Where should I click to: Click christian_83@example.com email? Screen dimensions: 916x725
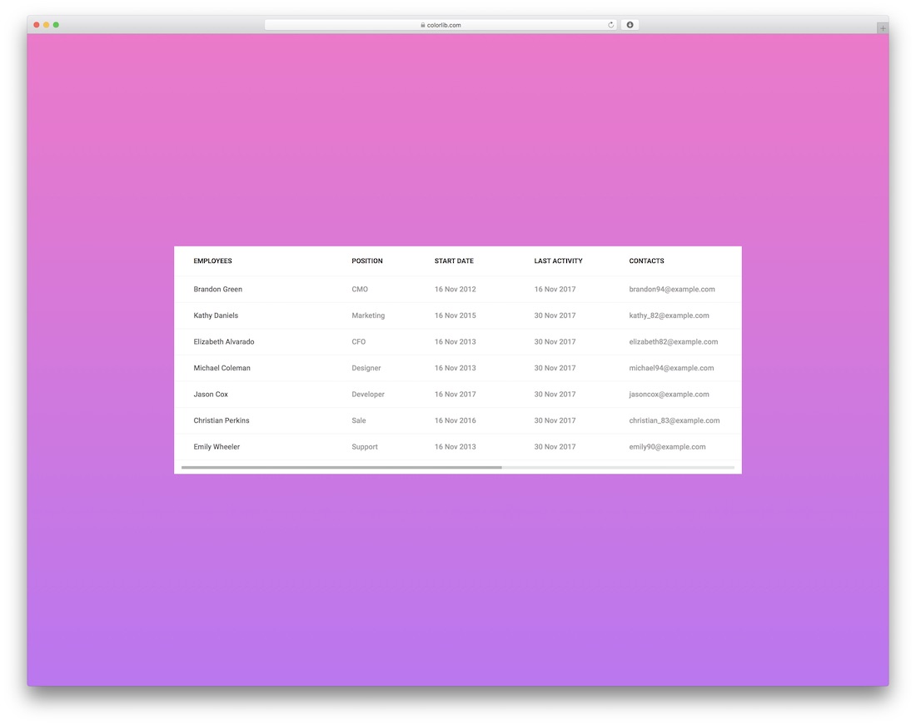(x=675, y=421)
